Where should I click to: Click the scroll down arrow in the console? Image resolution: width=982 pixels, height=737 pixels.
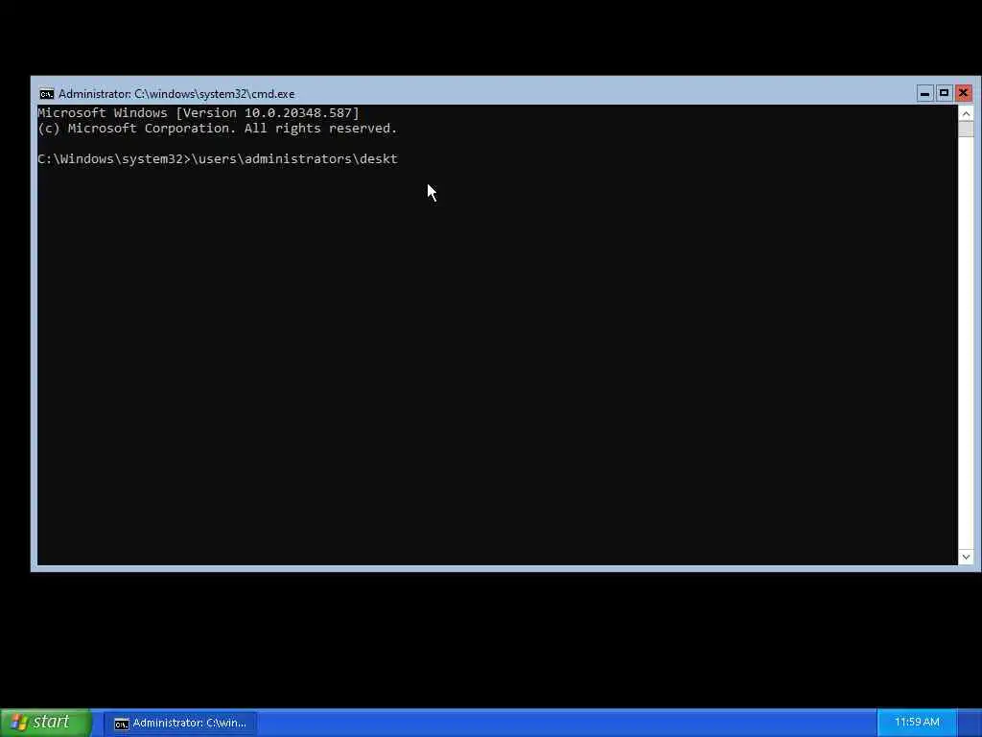[966, 557]
